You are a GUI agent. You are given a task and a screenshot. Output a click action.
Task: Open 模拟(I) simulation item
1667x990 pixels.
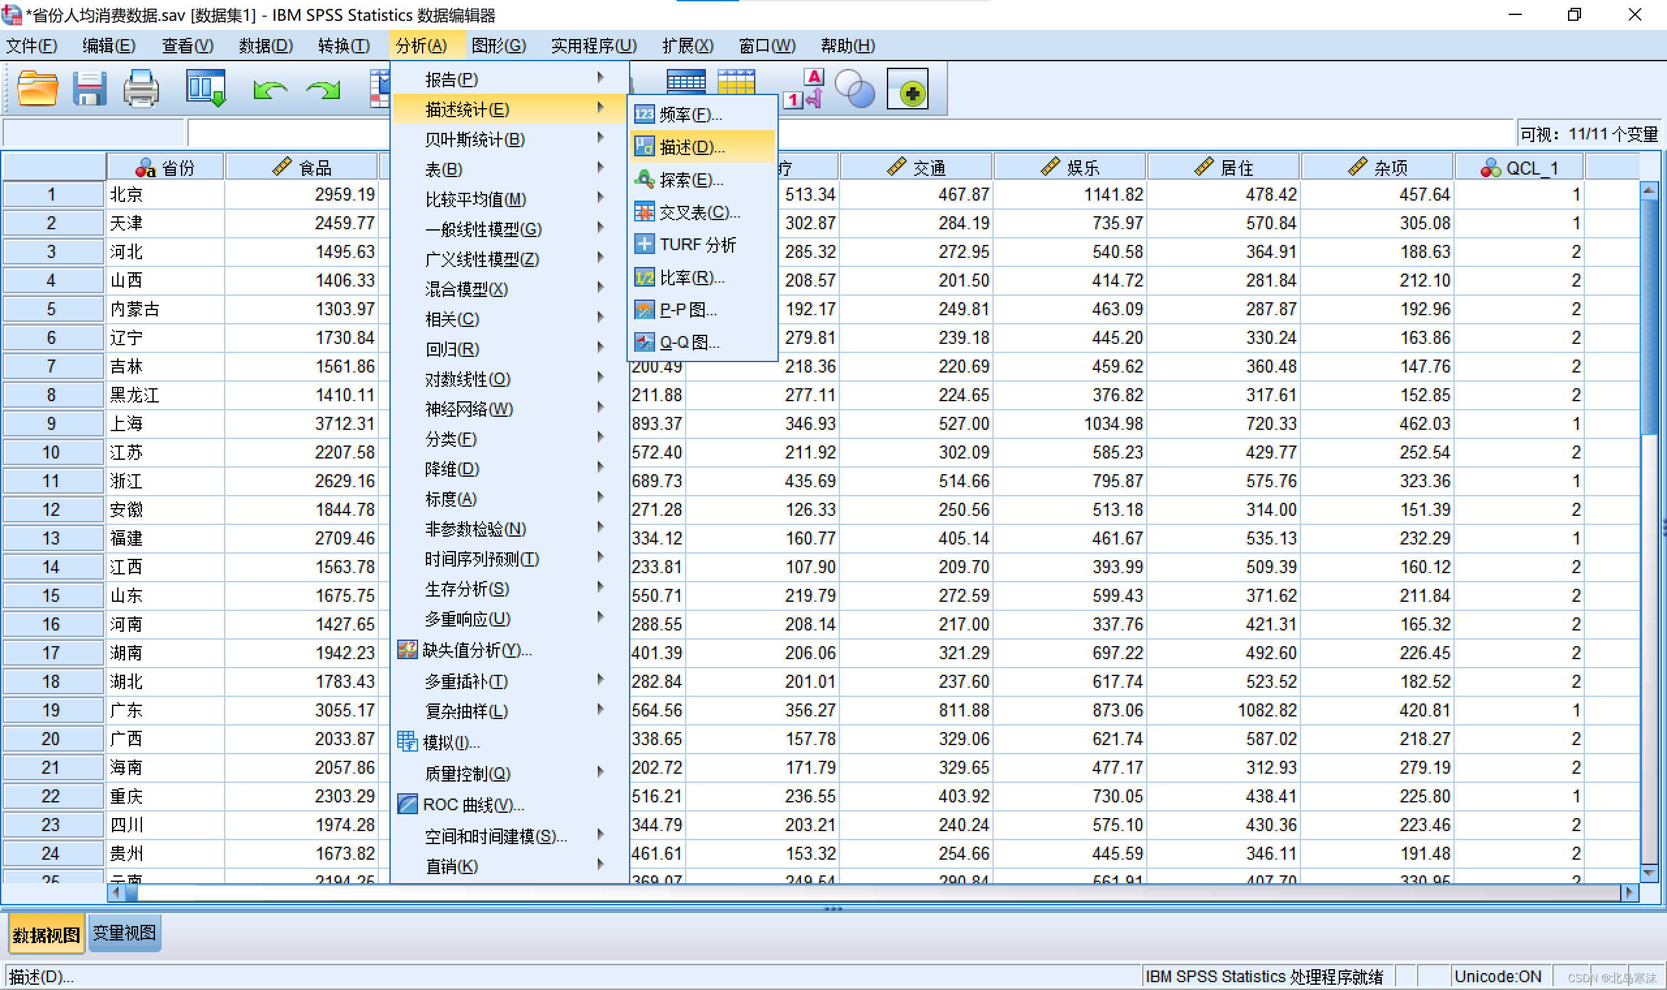coord(509,742)
